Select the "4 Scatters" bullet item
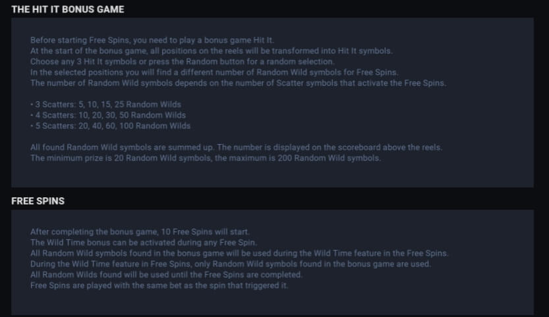Viewport: 549px width, 317px height. tap(107, 115)
